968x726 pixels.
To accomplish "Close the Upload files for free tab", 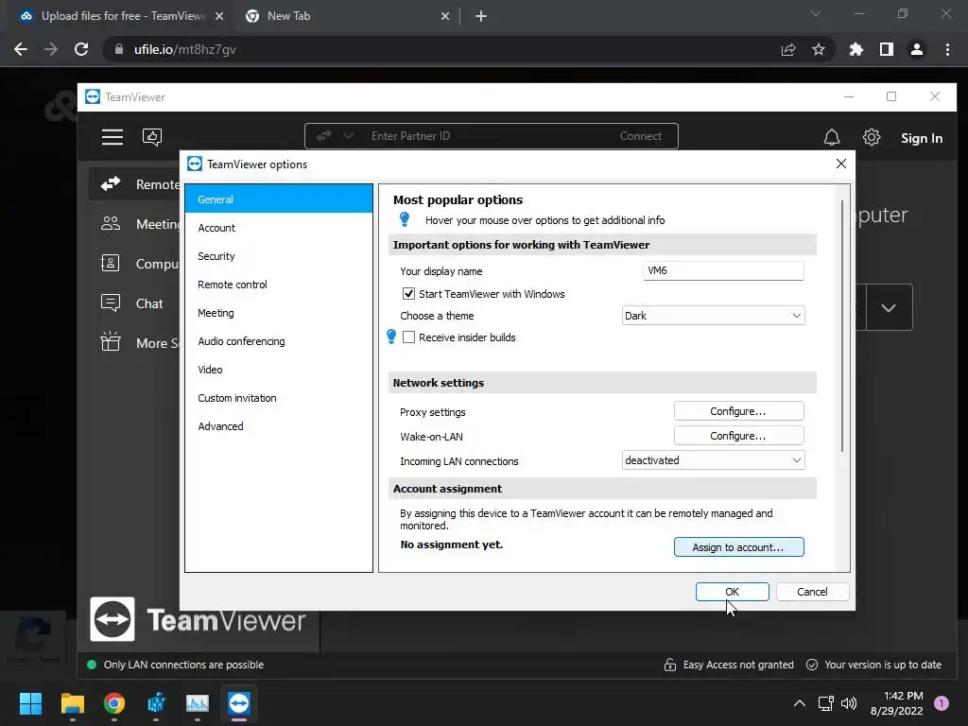I will pos(219,16).
